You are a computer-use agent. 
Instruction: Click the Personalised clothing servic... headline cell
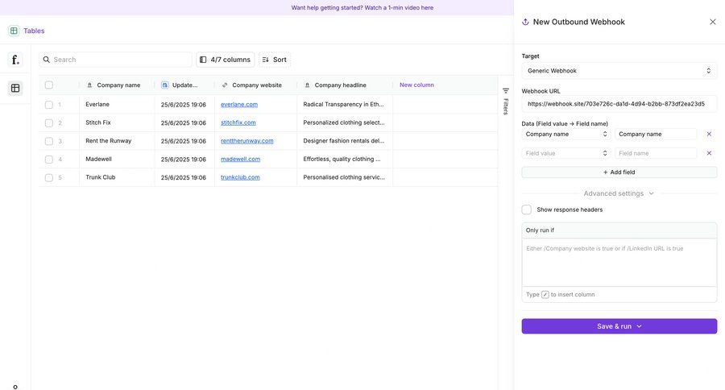tap(345, 177)
